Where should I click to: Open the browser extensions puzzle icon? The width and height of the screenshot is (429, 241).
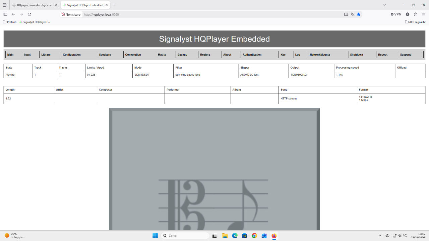[x=416, y=14]
